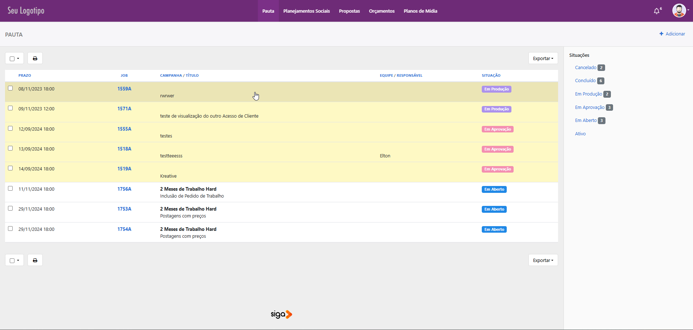Tick the checkbox for job 1518A row

10,148
